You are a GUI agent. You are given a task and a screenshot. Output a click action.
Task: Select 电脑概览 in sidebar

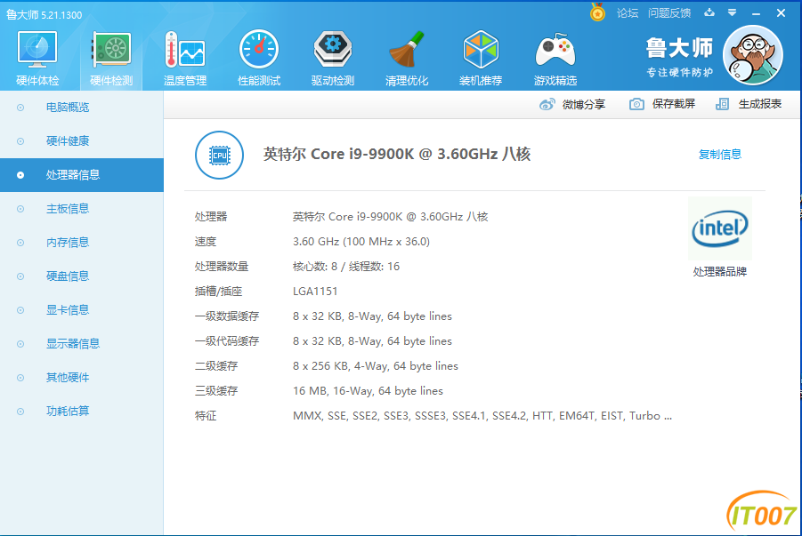[x=82, y=108]
